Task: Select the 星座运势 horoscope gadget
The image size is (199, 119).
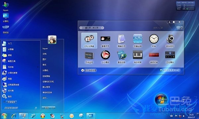Action: (x=121, y=57)
